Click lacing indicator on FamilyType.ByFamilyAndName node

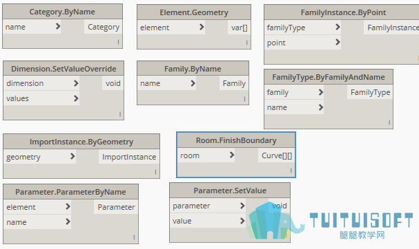(x=389, y=122)
